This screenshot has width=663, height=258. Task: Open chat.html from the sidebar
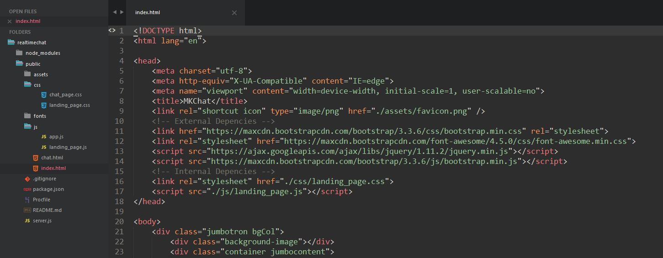[x=52, y=158]
